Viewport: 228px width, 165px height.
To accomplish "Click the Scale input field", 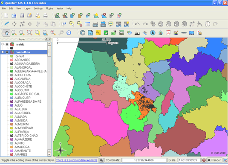I will click(189, 160).
